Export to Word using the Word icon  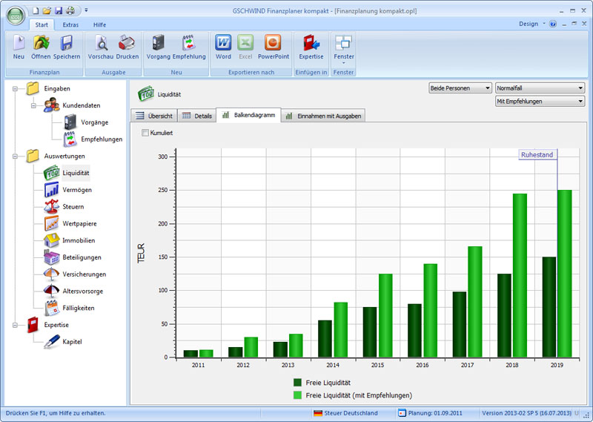coord(223,46)
